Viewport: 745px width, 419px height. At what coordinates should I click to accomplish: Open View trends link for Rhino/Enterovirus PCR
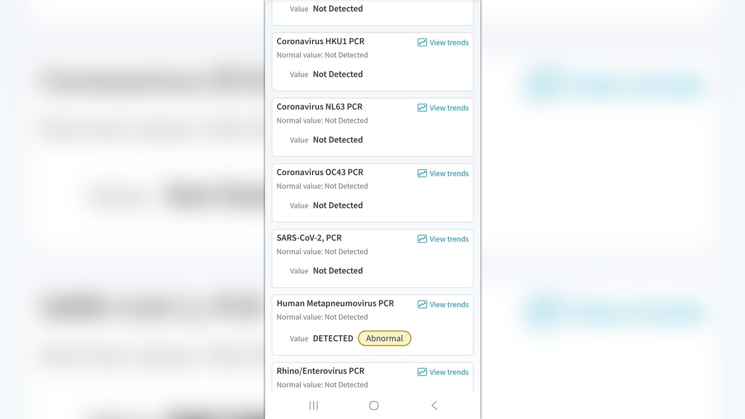[x=449, y=372]
